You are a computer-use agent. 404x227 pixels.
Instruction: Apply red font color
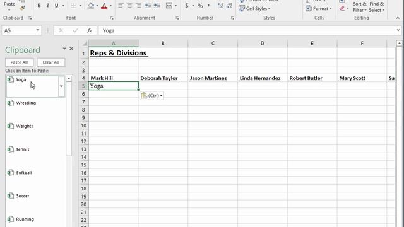[x=104, y=6]
